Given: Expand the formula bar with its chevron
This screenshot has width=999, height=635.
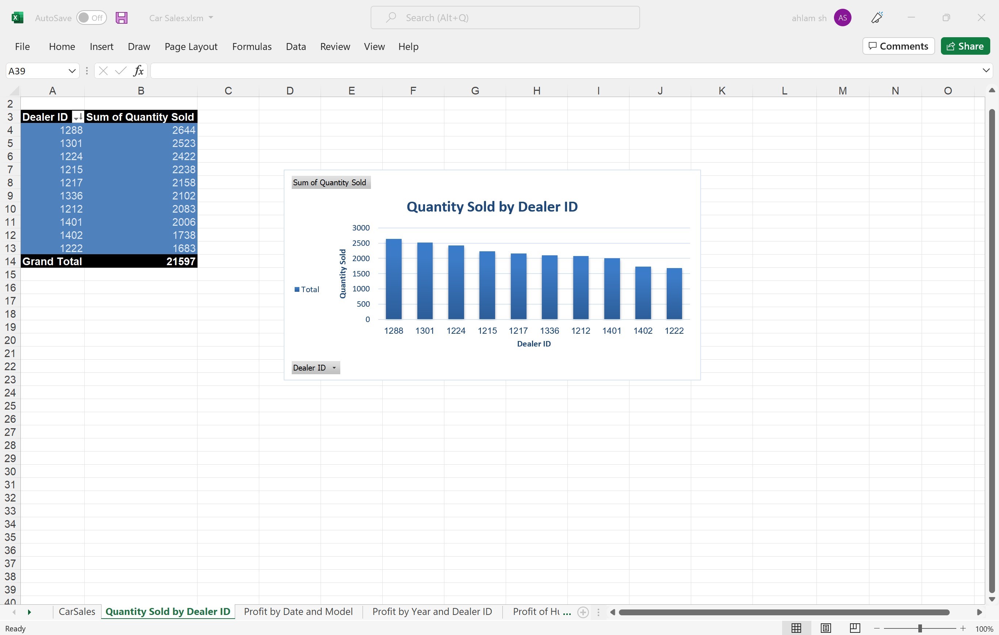Looking at the screenshot, I should (x=986, y=70).
